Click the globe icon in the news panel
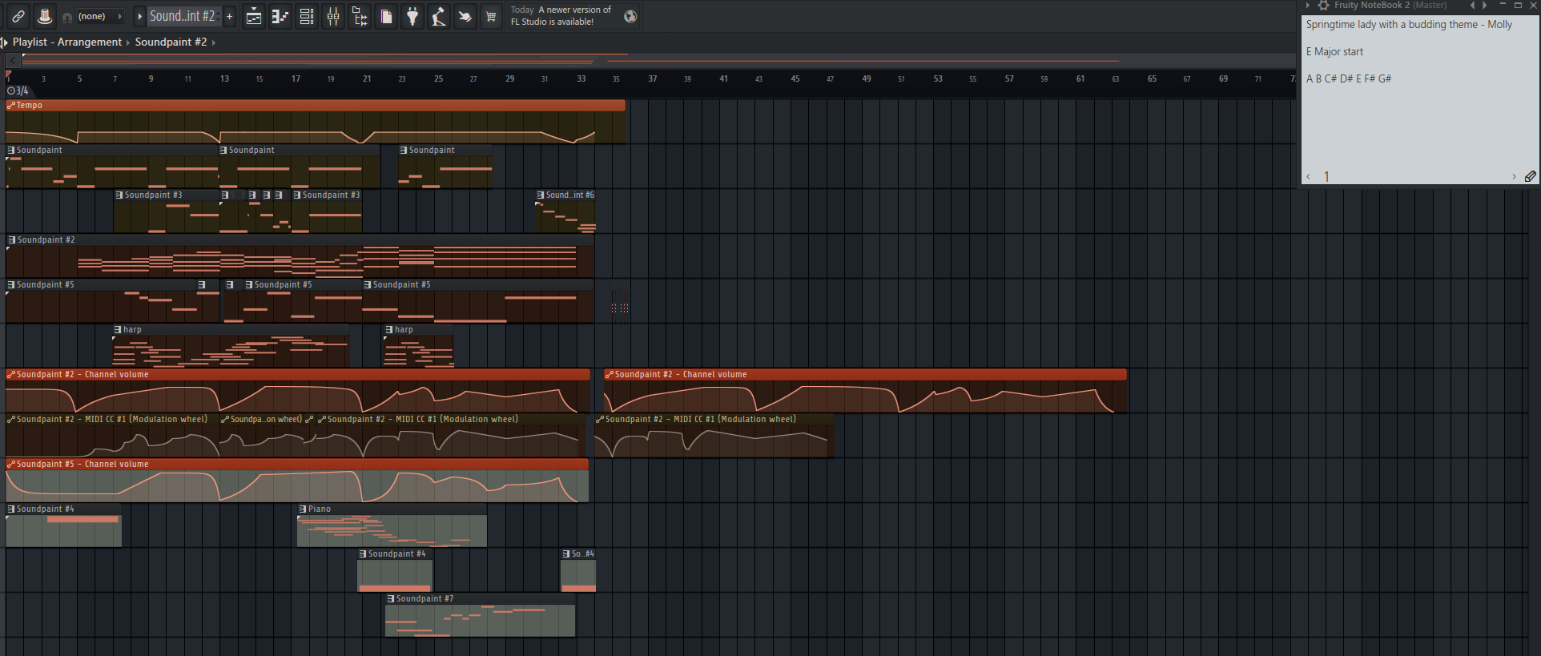The image size is (1541, 656). pyautogui.click(x=630, y=16)
